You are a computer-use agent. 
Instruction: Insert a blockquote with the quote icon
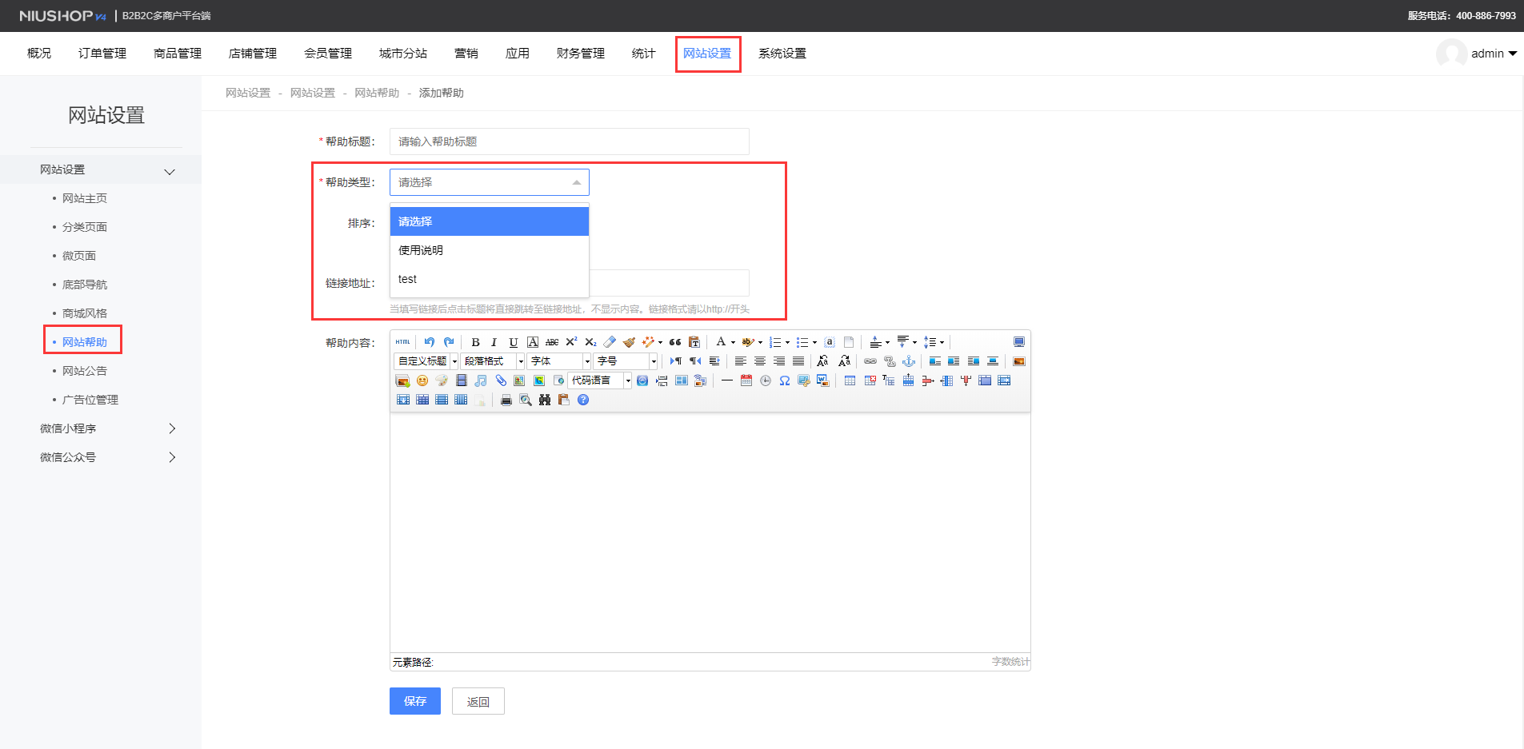coord(675,342)
